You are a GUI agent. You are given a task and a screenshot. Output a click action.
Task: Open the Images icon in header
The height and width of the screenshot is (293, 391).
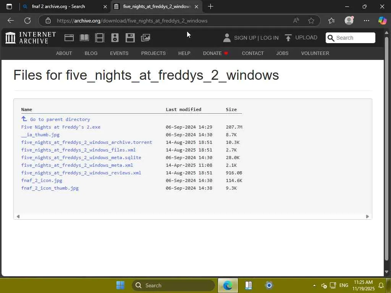click(145, 38)
